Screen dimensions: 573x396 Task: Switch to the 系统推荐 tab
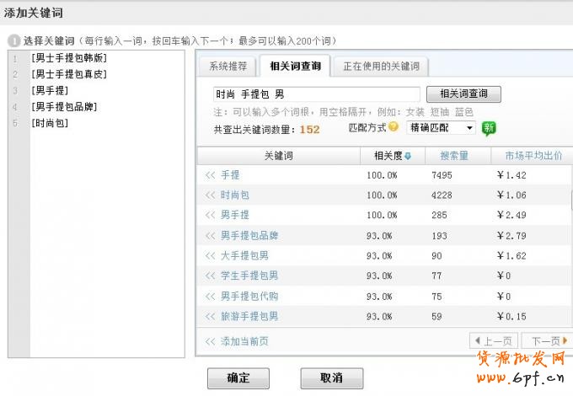[x=228, y=67]
